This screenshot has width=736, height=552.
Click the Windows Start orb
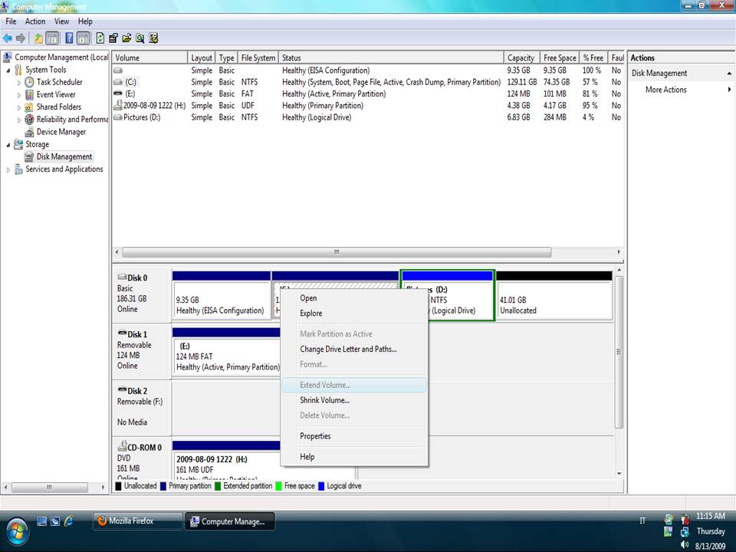point(17,530)
